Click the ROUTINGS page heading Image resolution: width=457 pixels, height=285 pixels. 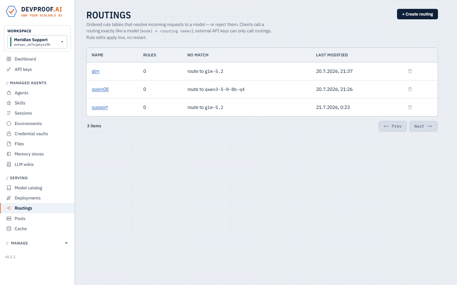109,15
